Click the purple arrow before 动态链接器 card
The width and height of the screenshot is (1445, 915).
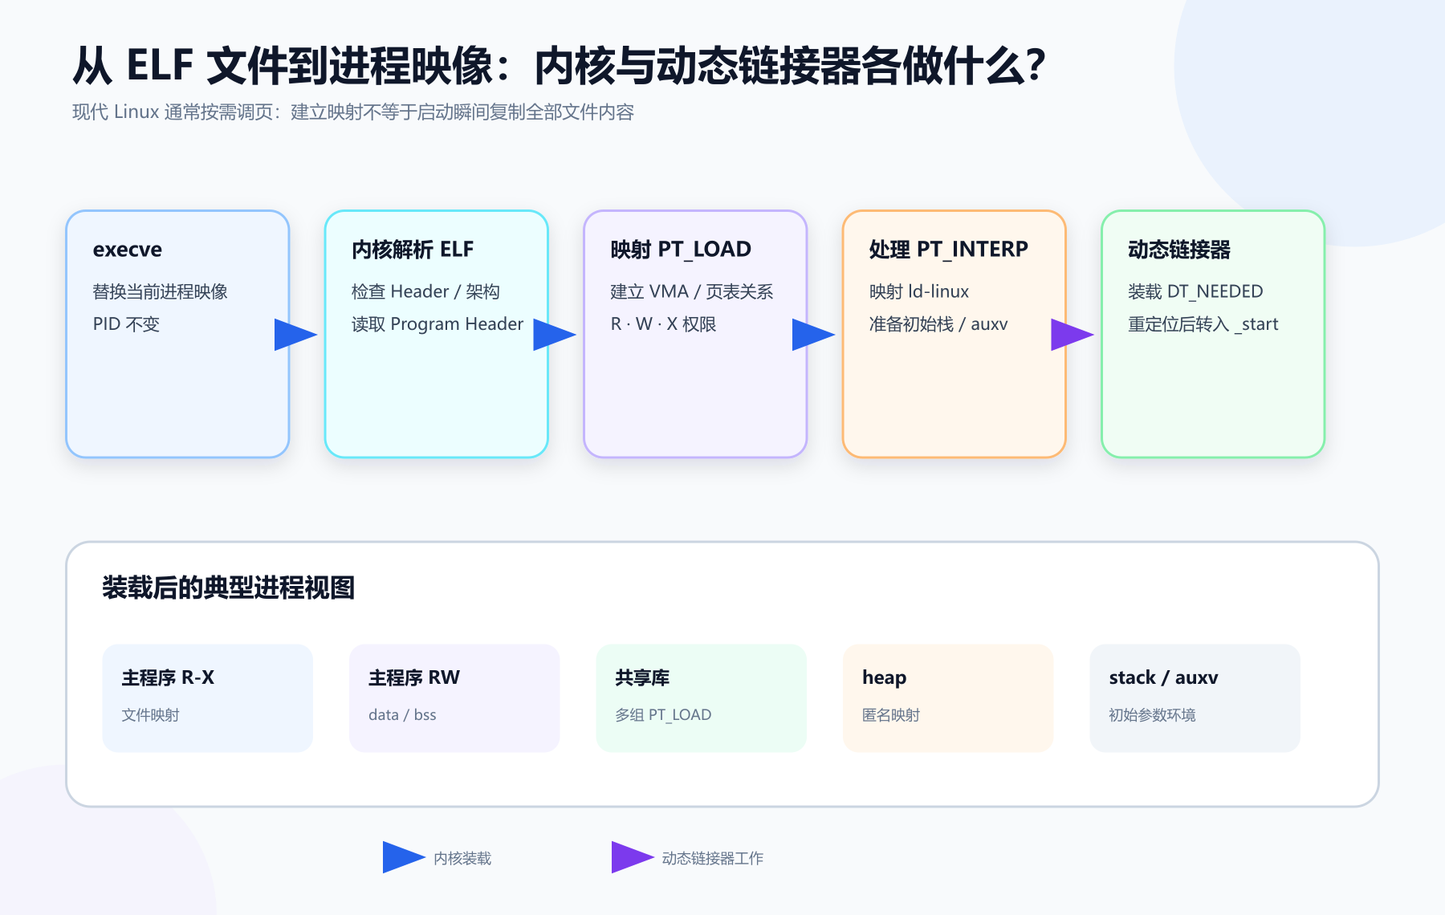click(1073, 335)
